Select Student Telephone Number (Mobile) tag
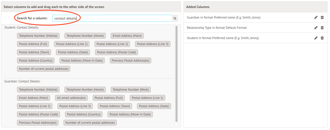Viewport: 330px width, 130px height. coord(38,36)
